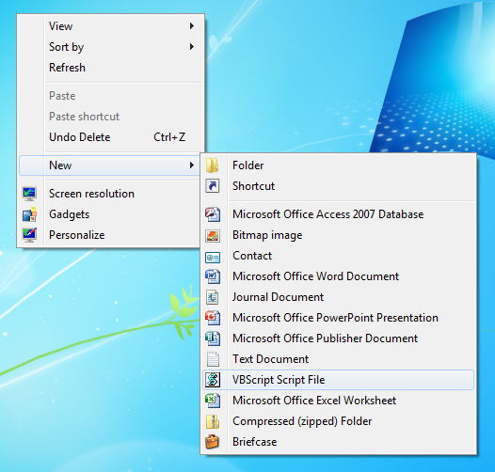Create a Microsoft Office PowerPoint Presentation
The height and width of the screenshot is (472, 495).
[x=339, y=318]
